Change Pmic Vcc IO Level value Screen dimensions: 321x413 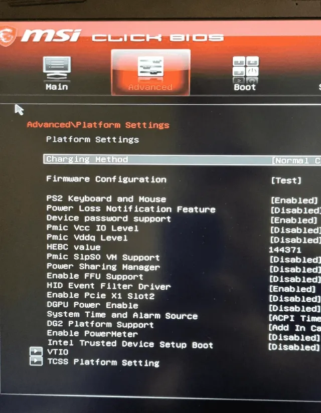point(295,230)
